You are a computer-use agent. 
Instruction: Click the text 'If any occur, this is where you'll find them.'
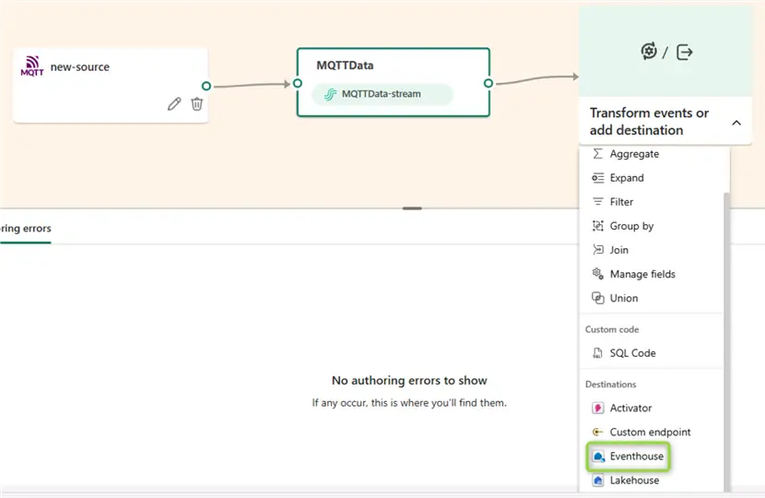pos(409,403)
